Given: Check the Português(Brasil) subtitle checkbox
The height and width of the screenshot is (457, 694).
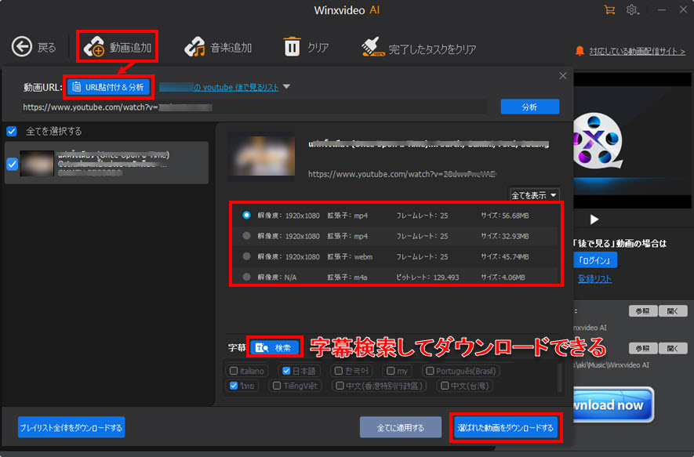Looking at the screenshot, I should tap(430, 371).
